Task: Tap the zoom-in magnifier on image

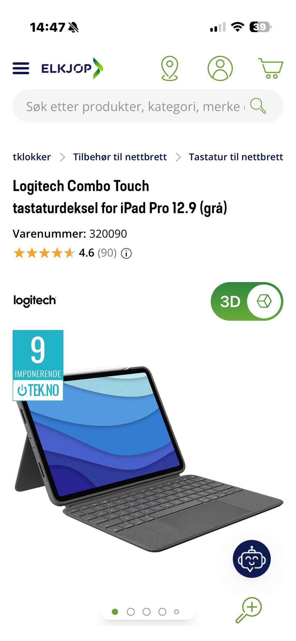Action: pos(249,610)
